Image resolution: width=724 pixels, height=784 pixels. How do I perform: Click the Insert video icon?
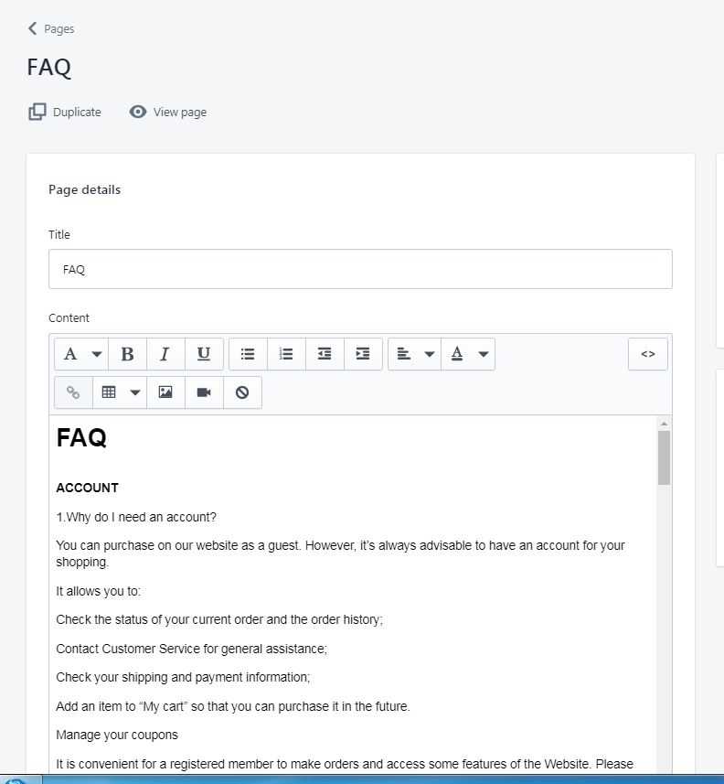pos(204,392)
